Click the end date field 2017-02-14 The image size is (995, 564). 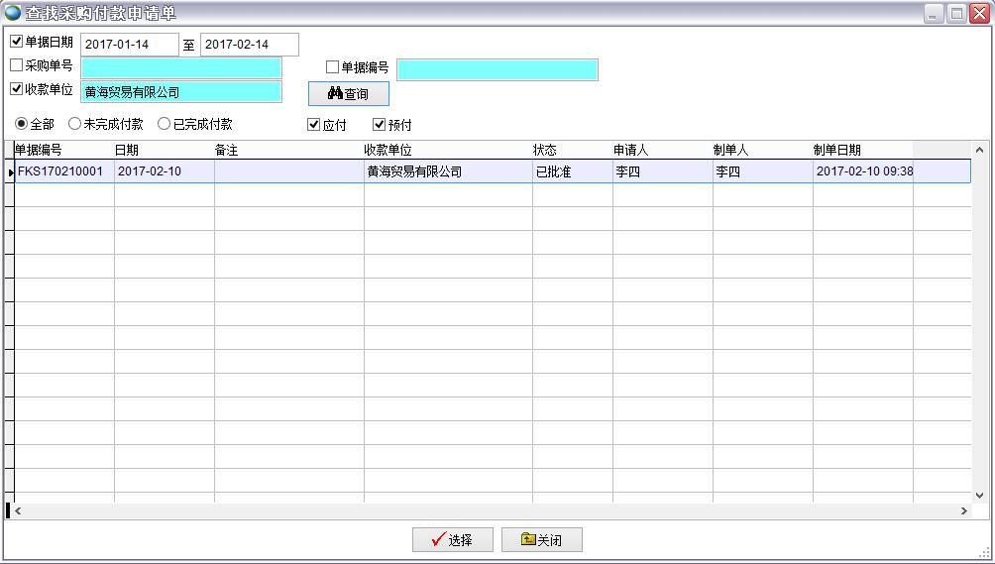249,45
